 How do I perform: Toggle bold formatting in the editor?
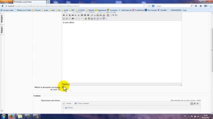coord(64,15)
